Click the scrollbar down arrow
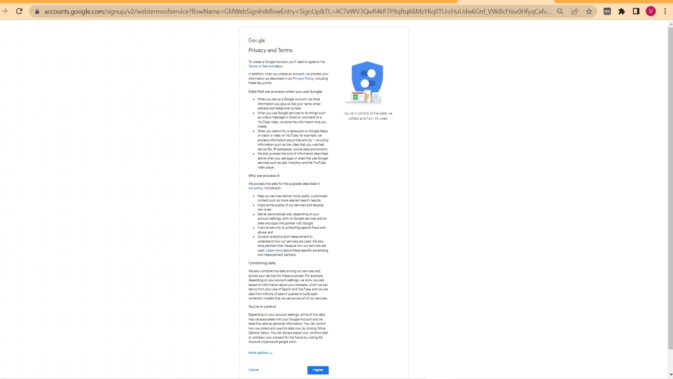 [670, 374]
